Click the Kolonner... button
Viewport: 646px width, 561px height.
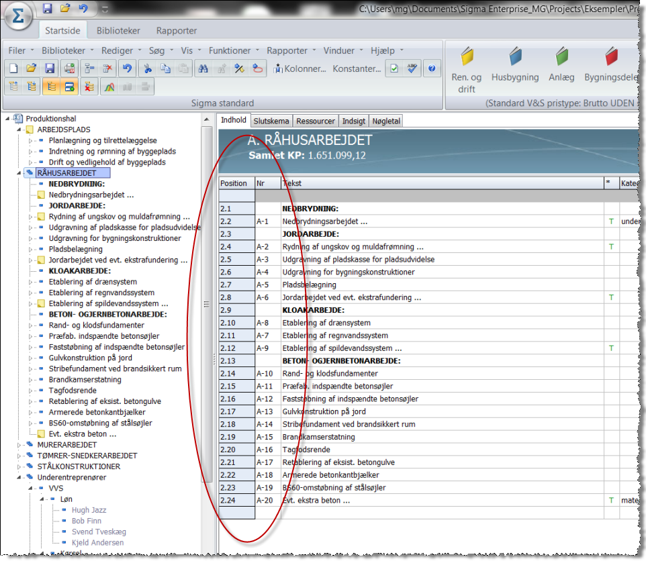pos(299,68)
